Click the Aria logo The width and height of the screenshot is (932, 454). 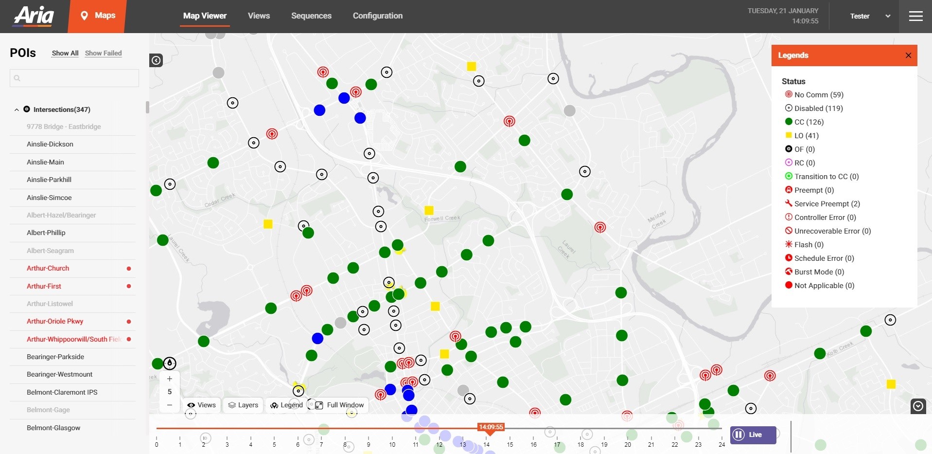[34, 16]
